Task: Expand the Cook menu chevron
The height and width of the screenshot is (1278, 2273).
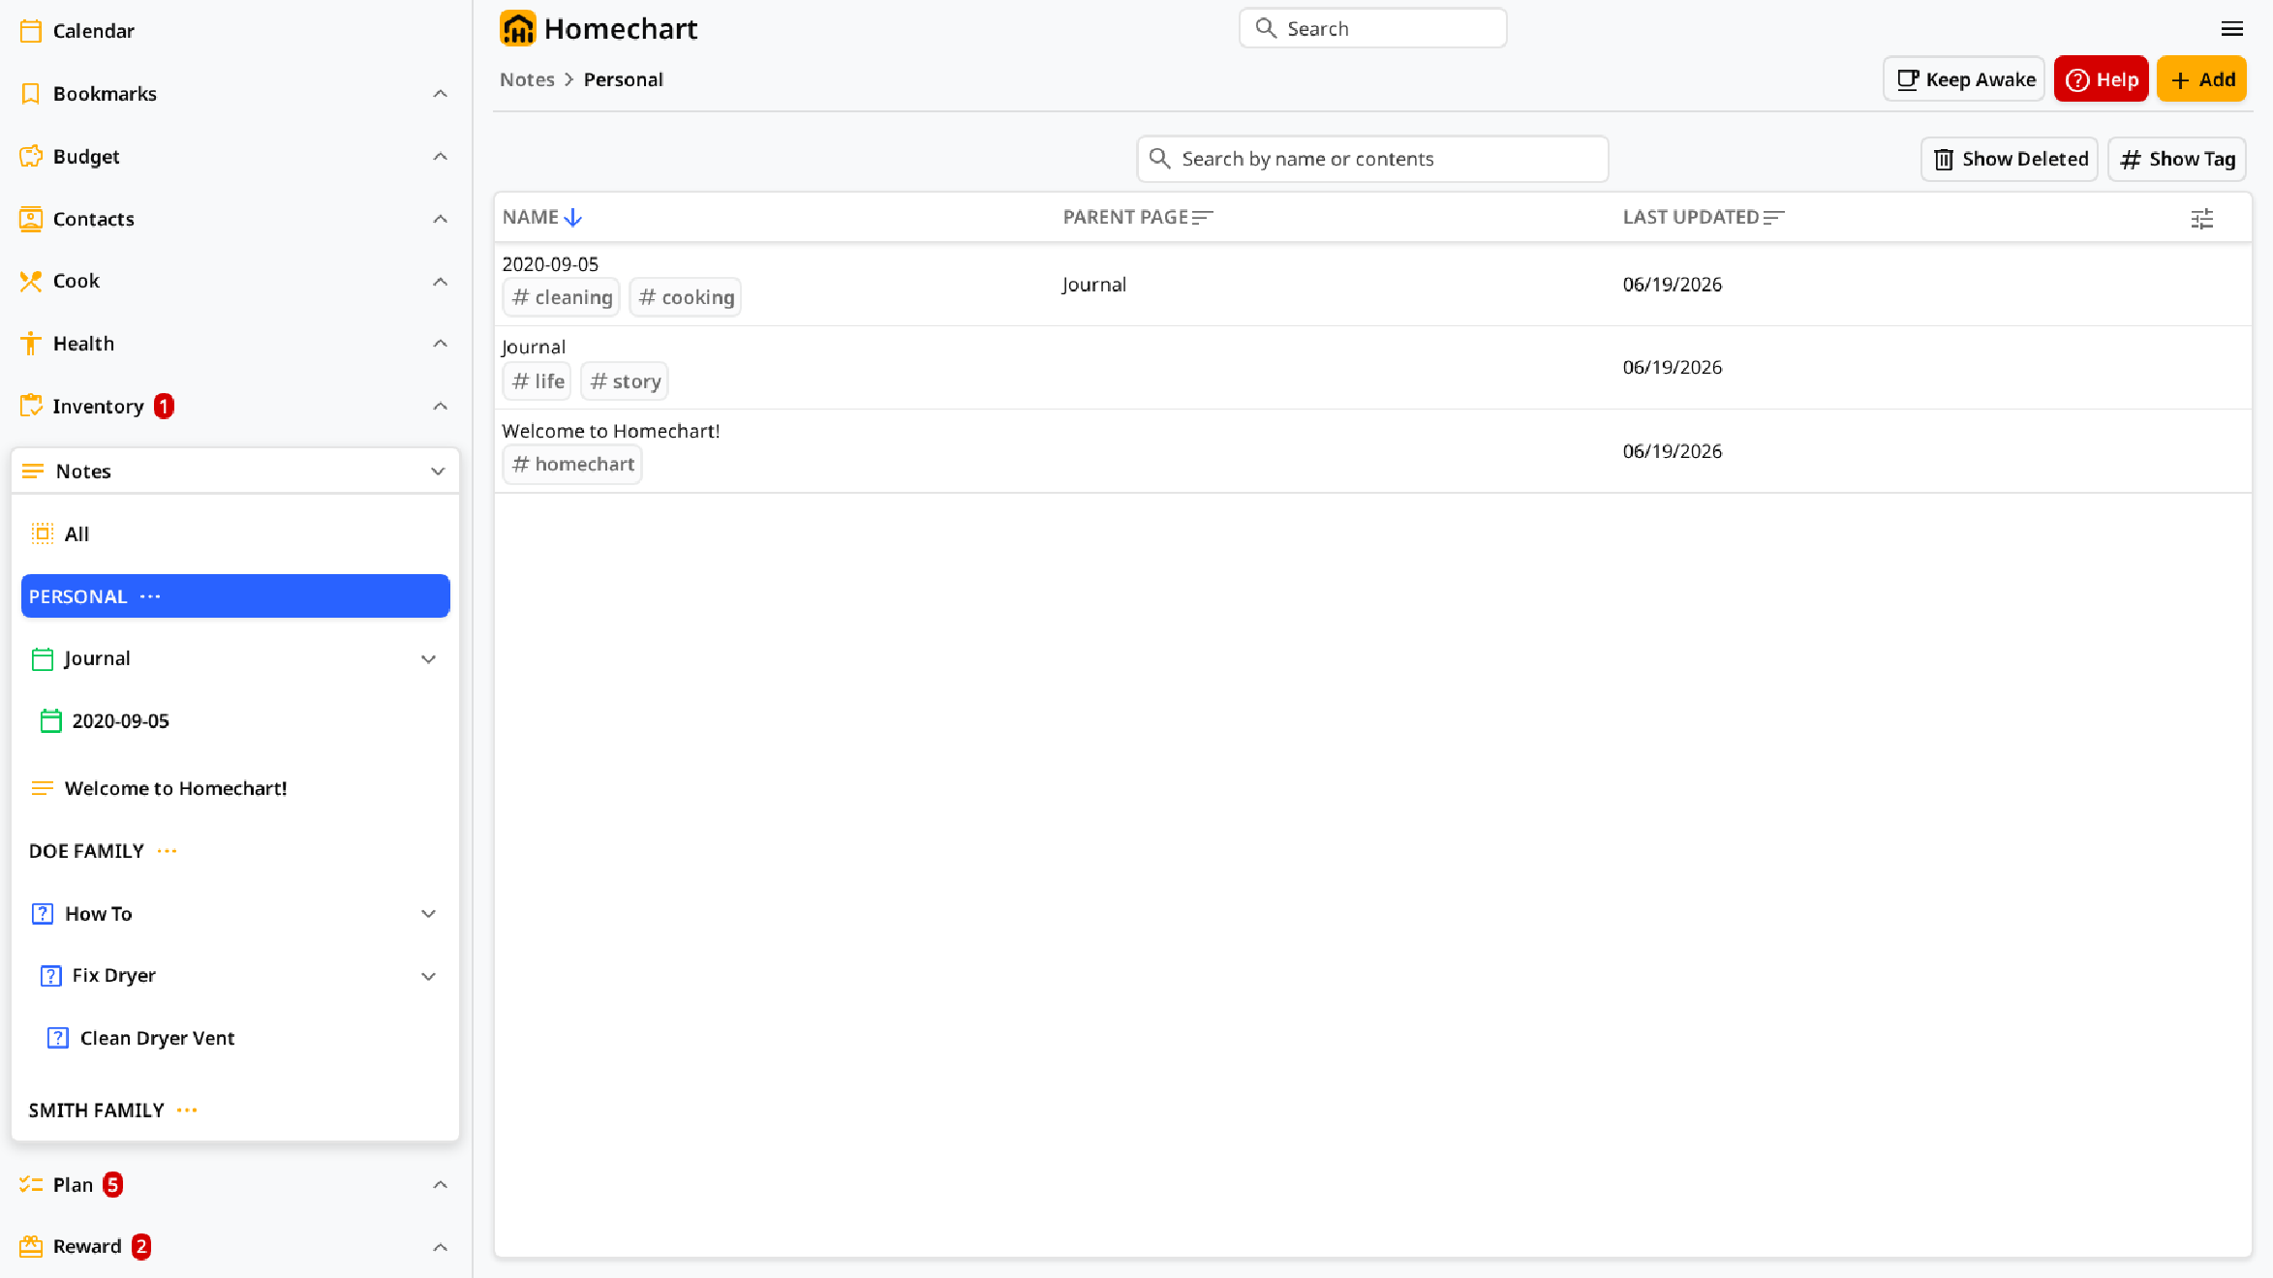Action: click(440, 282)
